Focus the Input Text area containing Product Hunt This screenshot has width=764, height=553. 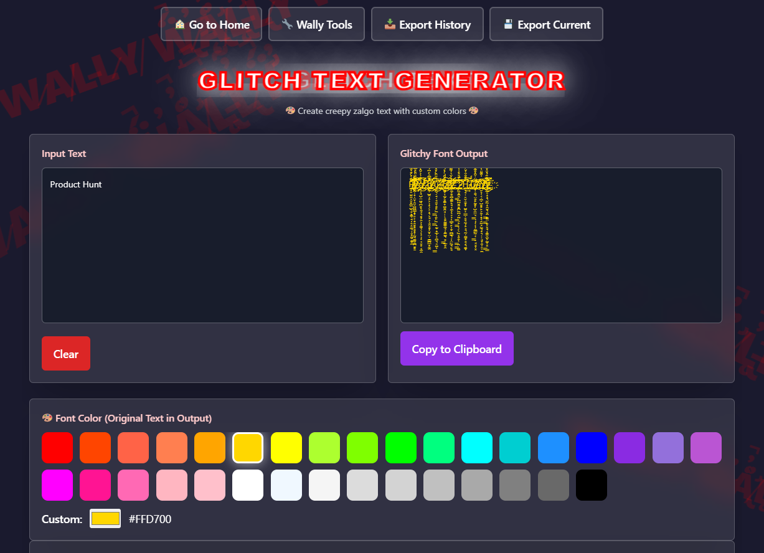click(202, 245)
